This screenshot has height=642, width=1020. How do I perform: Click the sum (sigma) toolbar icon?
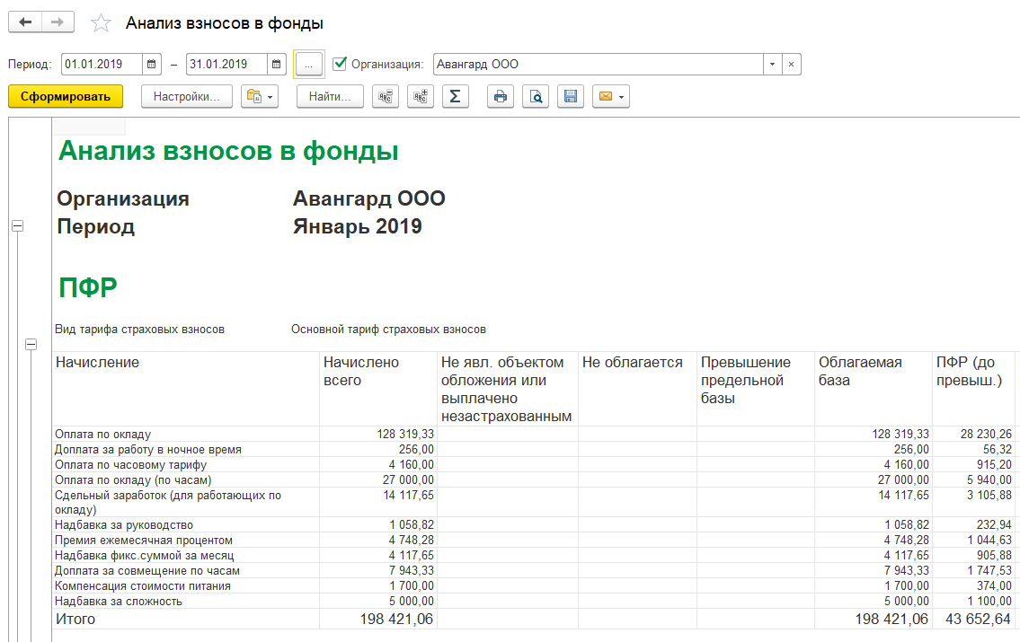point(455,97)
